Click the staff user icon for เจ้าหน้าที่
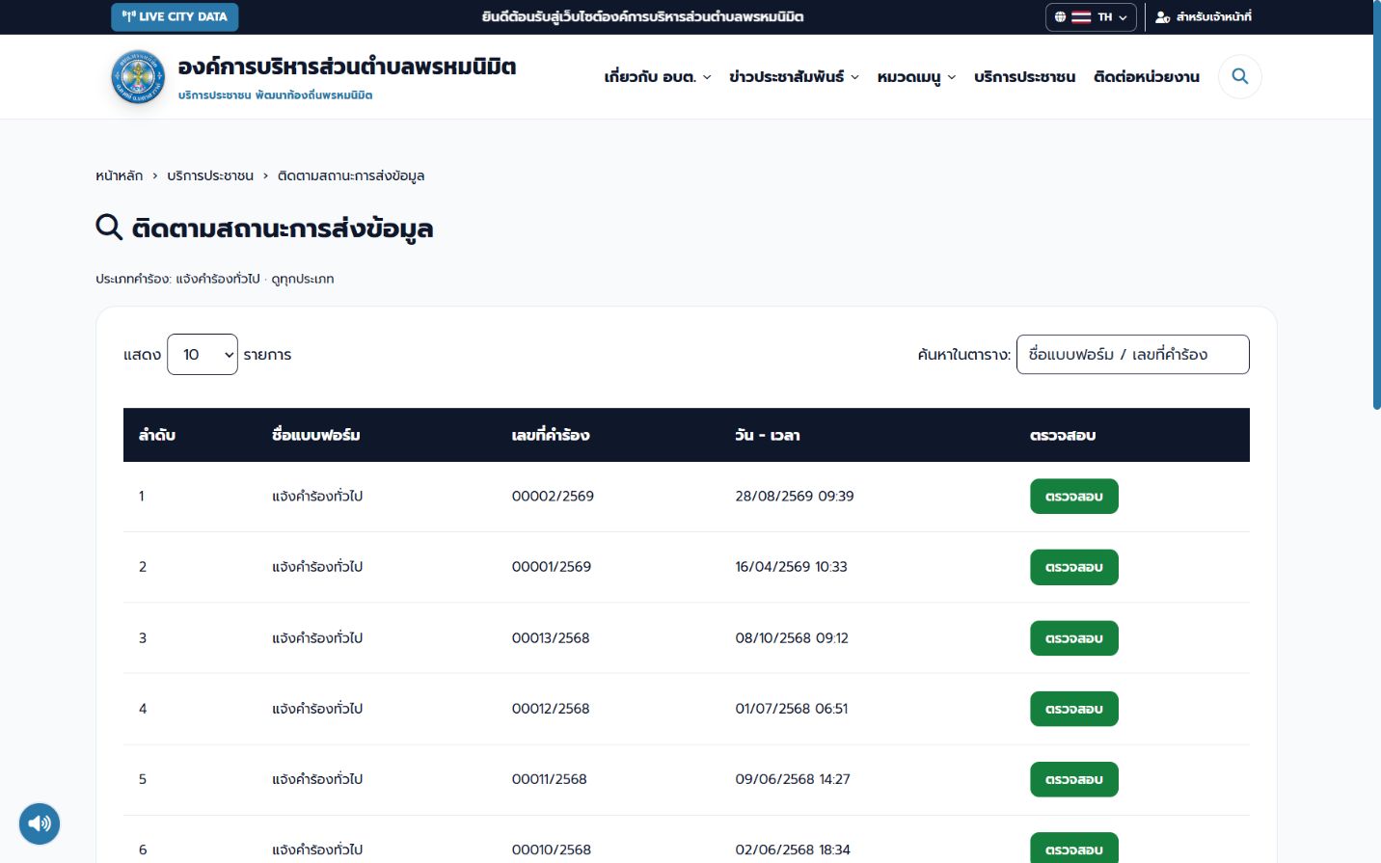 pyautogui.click(x=1162, y=17)
